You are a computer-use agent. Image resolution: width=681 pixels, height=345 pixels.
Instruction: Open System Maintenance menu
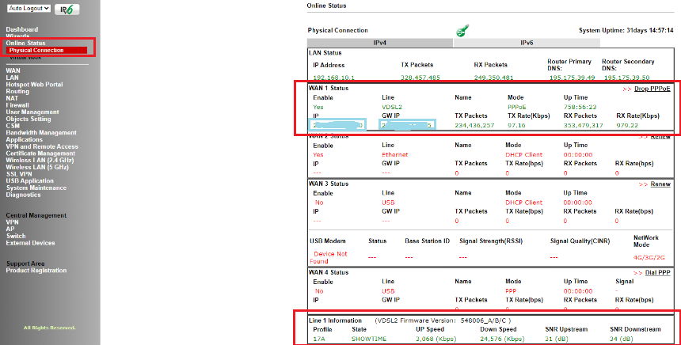click(37, 188)
